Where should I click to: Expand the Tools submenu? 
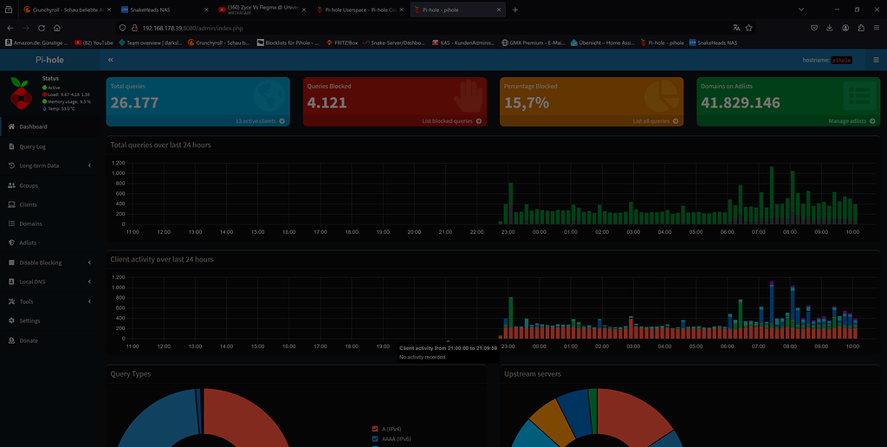89,301
